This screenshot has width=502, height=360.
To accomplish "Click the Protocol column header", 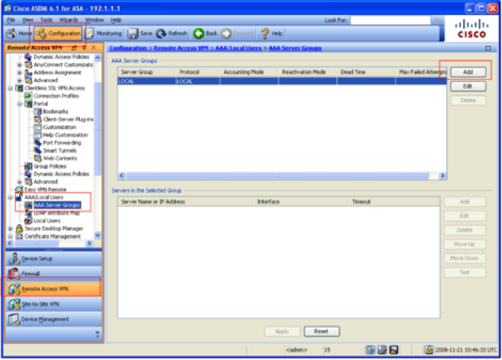I will [197, 72].
